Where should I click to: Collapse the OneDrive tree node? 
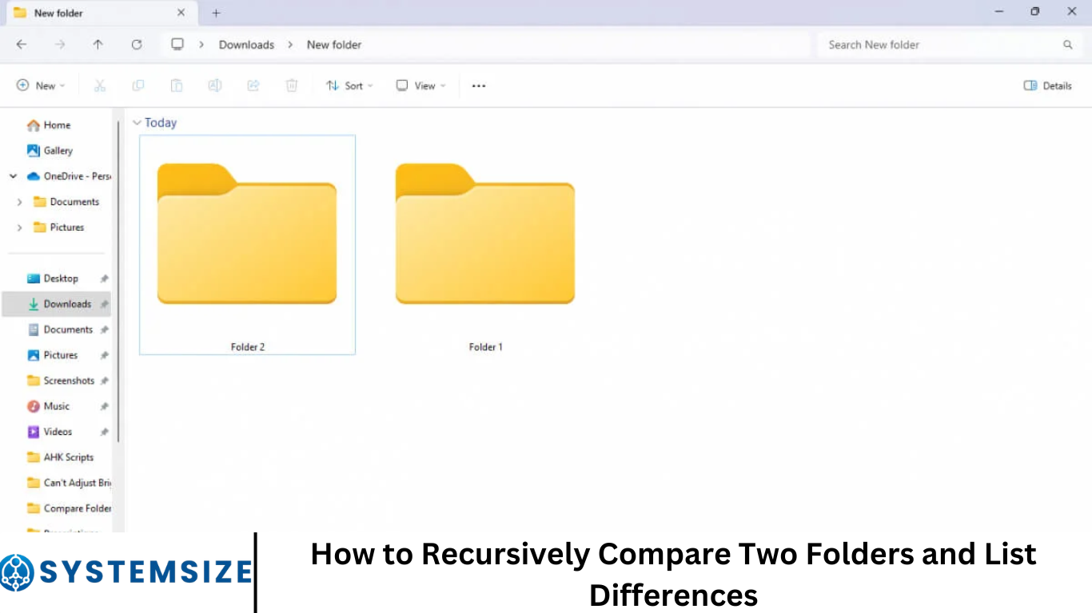coord(13,176)
